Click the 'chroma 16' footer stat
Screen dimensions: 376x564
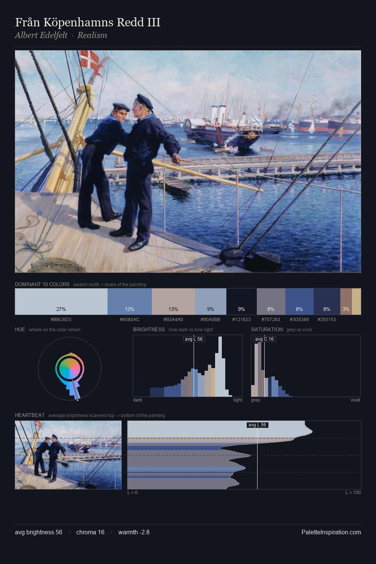click(x=90, y=532)
